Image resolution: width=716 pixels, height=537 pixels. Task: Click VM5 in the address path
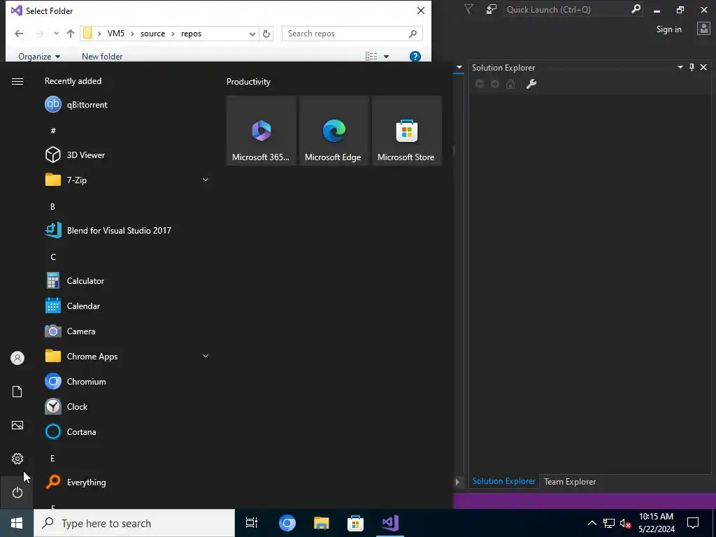point(116,34)
